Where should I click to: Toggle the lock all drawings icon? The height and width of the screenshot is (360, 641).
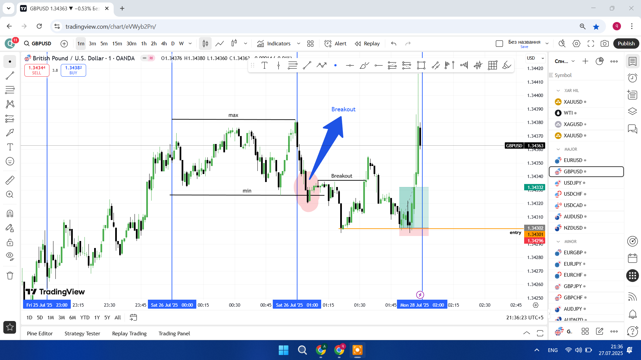point(10,242)
